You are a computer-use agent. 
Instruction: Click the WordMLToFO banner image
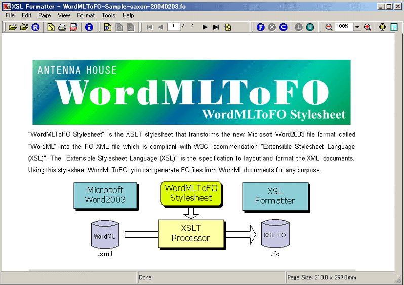(x=191, y=92)
